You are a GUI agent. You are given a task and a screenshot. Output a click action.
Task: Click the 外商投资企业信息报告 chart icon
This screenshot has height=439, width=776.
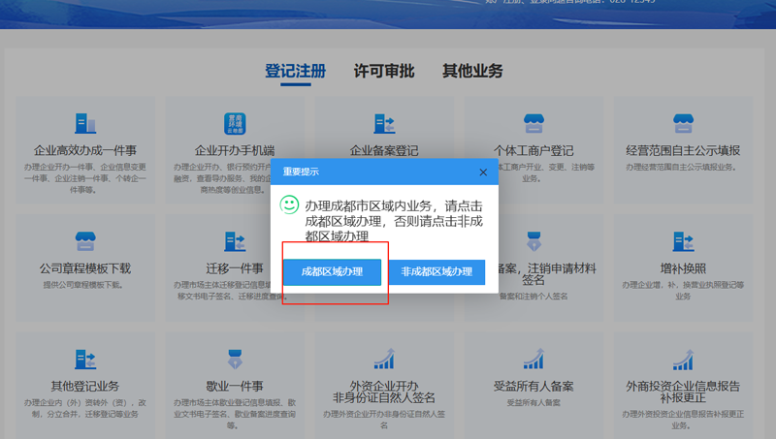(683, 359)
